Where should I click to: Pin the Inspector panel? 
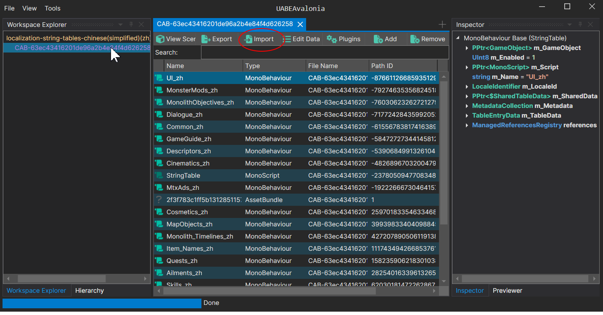coord(580,25)
